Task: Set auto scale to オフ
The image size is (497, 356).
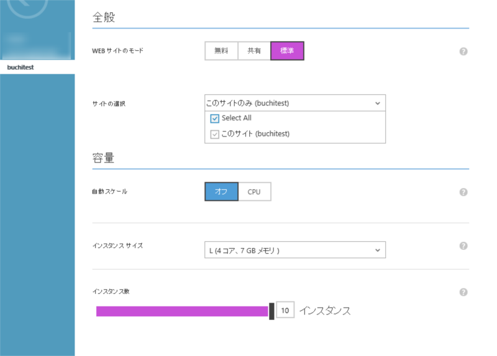Action: click(x=221, y=192)
